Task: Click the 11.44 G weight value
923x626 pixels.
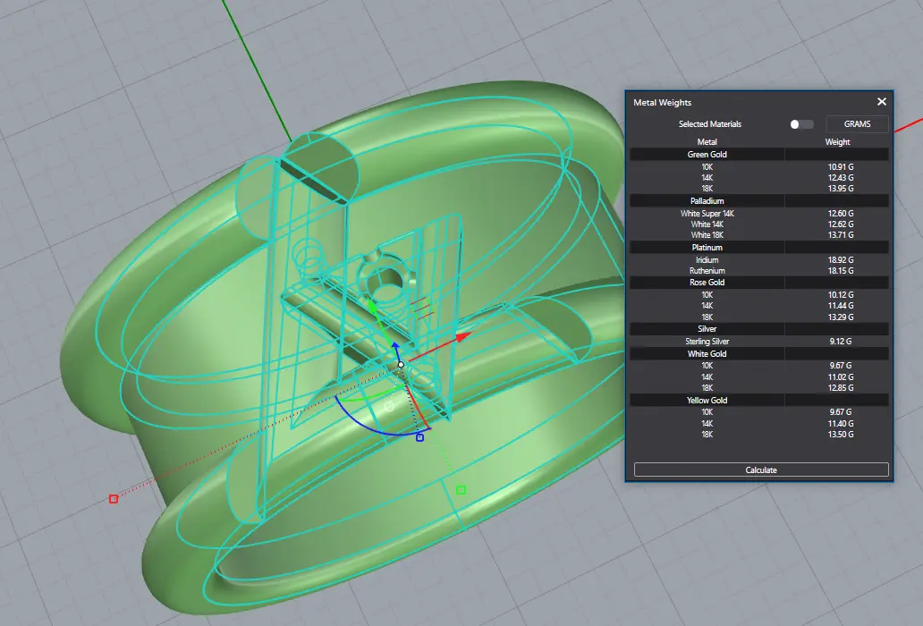Action: 841,305
